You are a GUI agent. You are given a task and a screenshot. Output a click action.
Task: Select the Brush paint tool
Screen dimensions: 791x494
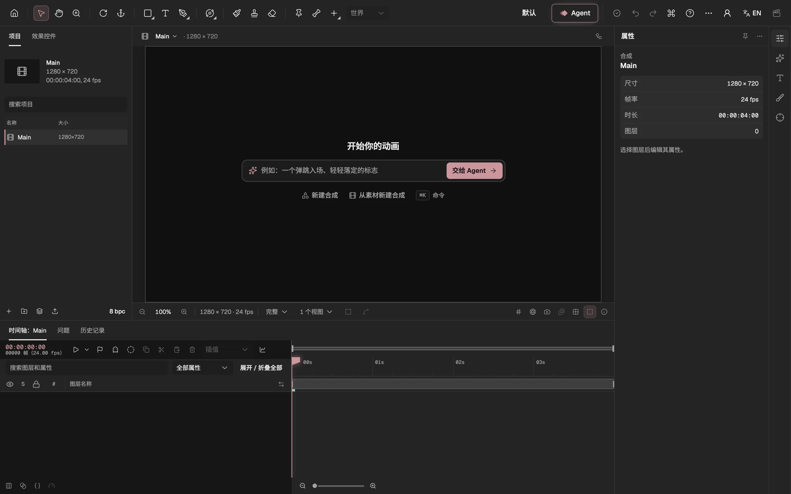237,13
